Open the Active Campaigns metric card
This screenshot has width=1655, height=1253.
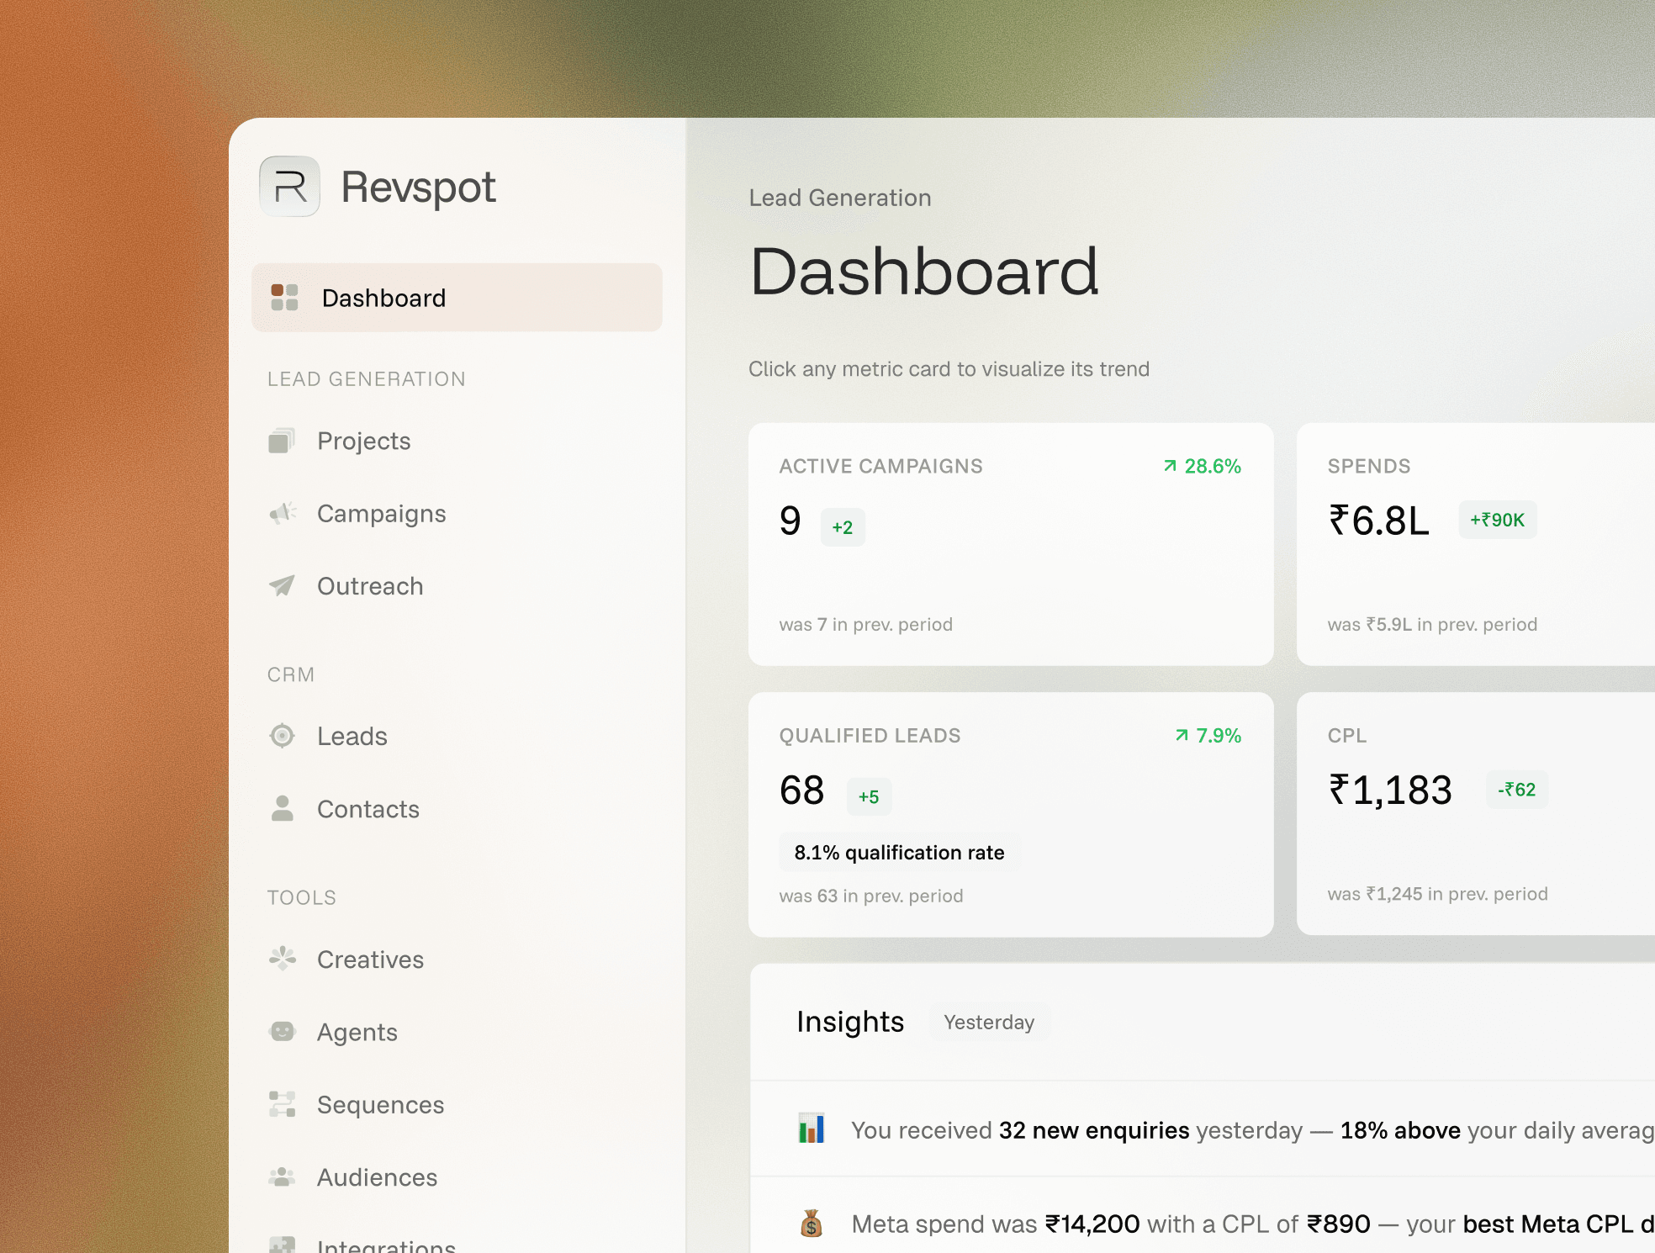[1010, 544]
